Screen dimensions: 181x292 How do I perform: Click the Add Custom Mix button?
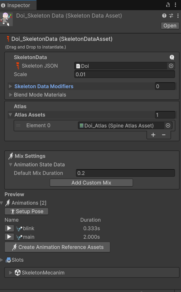(91, 182)
